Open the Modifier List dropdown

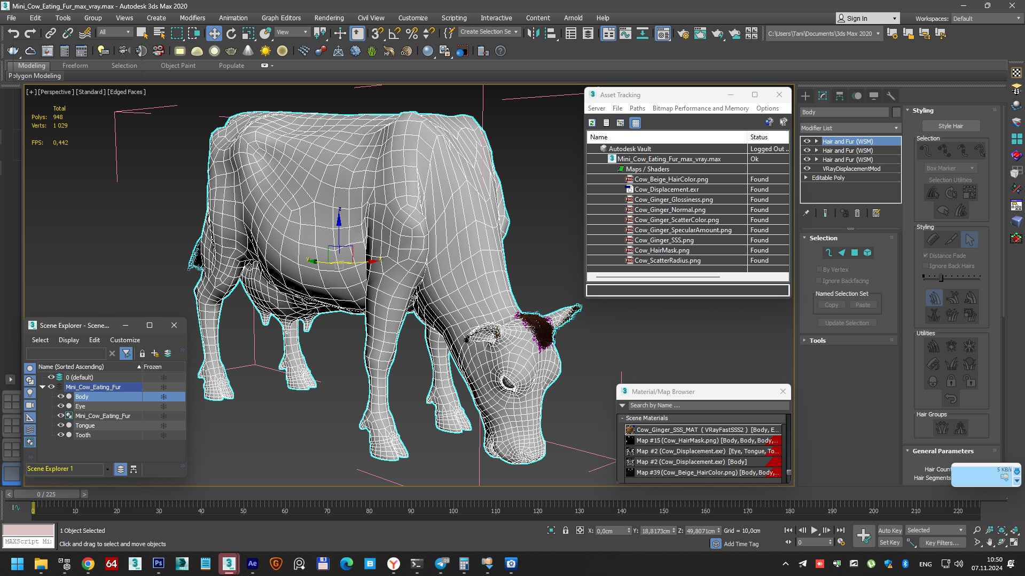[850, 128]
